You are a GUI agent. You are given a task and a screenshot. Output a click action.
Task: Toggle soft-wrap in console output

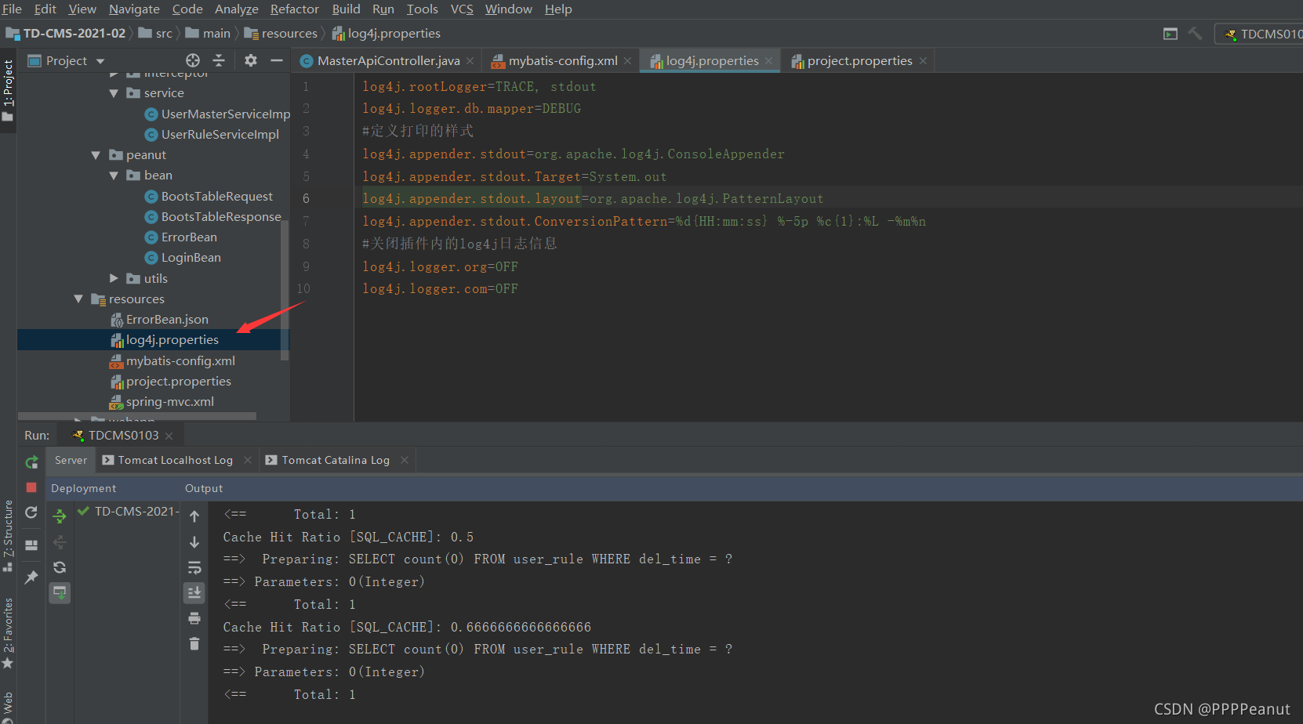coord(194,567)
